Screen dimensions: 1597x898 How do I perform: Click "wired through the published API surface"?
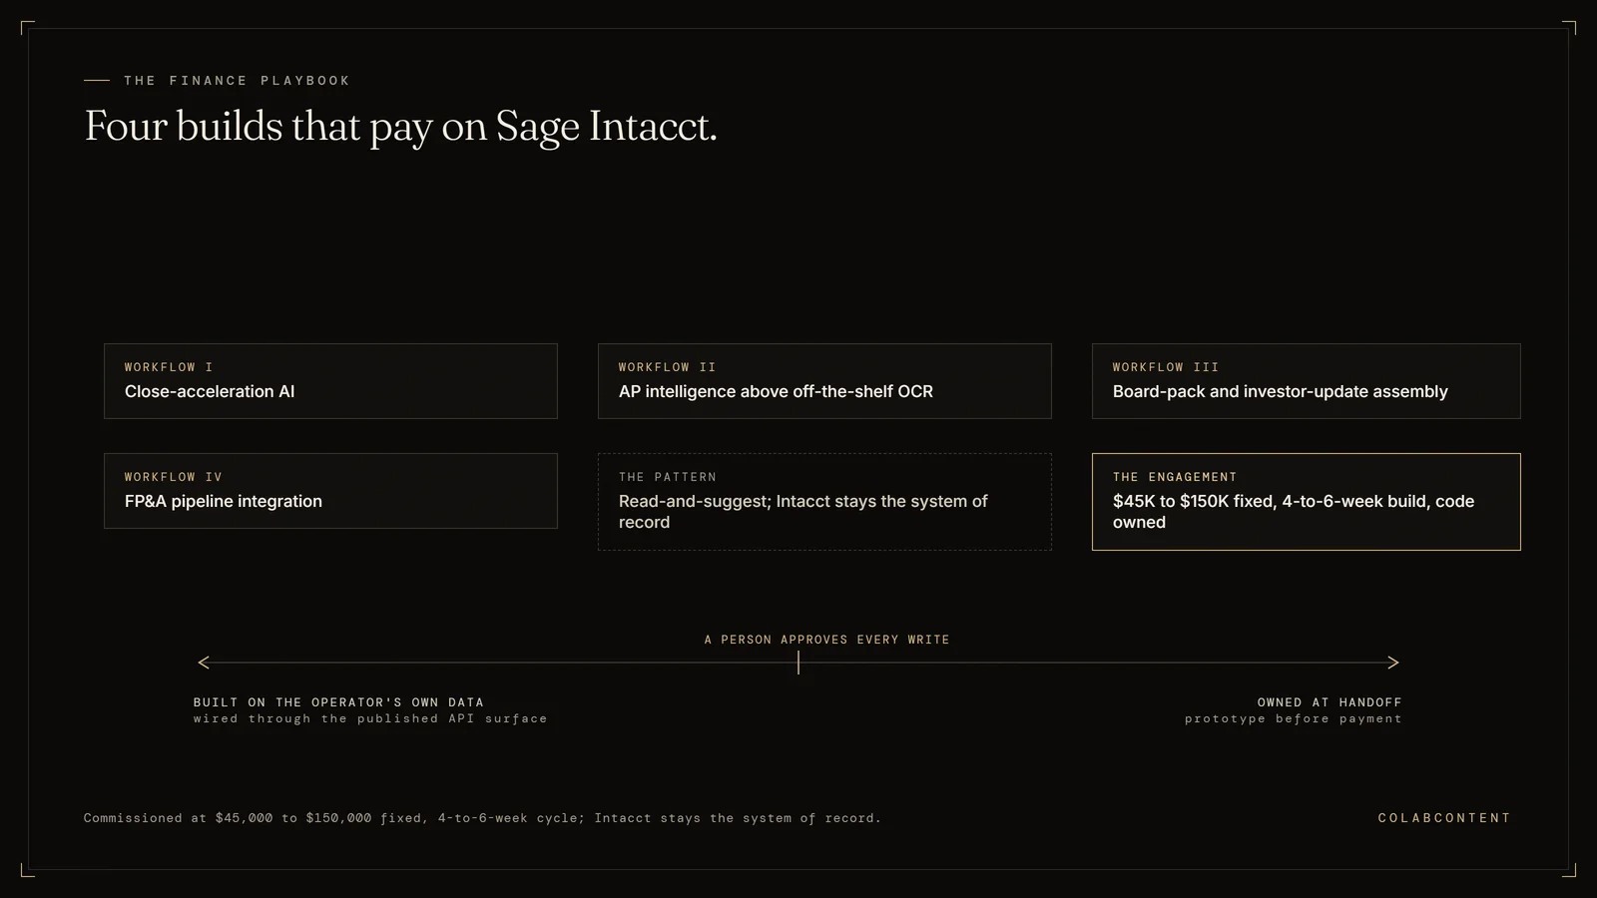[x=370, y=718]
